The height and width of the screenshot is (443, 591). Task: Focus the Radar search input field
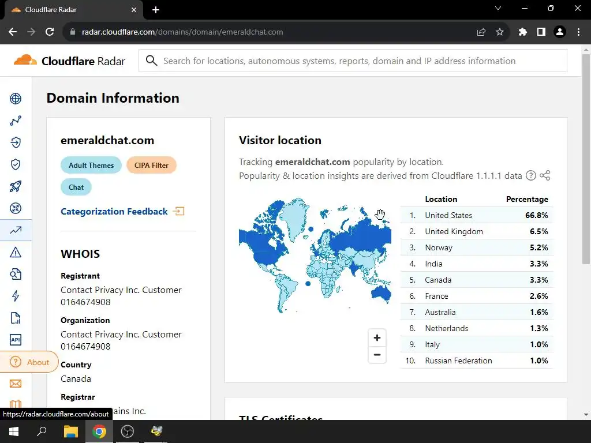pyautogui.click(x=353, y=61)
